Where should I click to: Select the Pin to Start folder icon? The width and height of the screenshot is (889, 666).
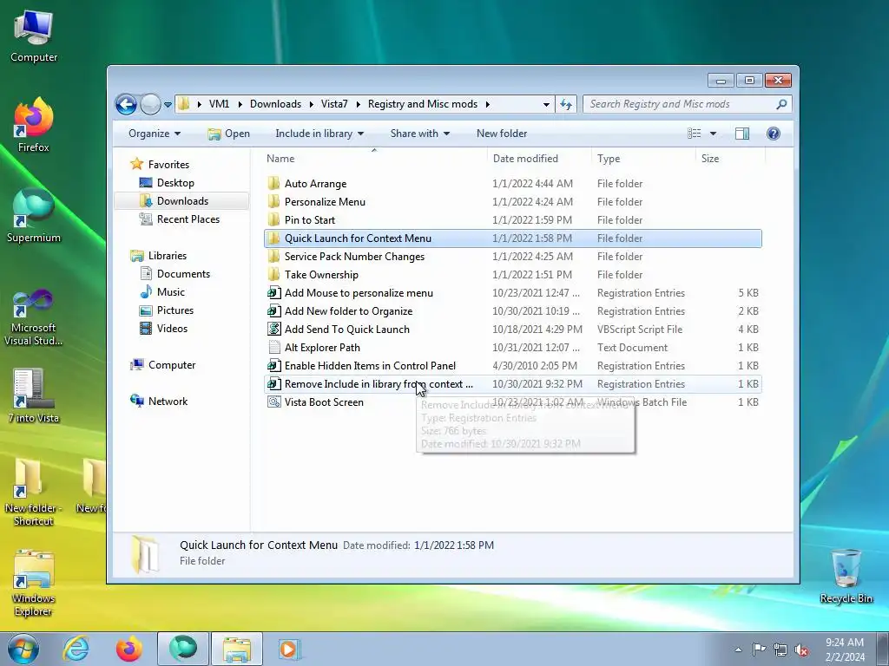(273, 219)
